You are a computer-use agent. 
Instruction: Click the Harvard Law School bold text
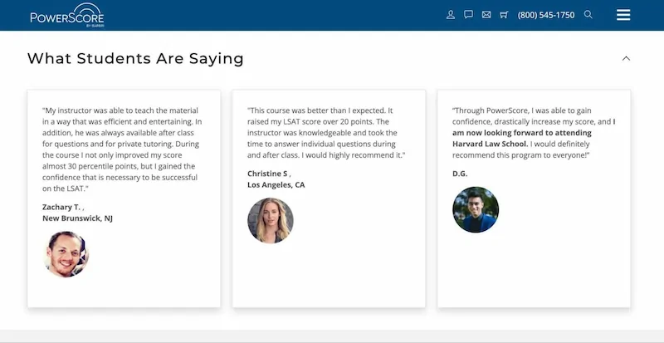click(491, 145)
